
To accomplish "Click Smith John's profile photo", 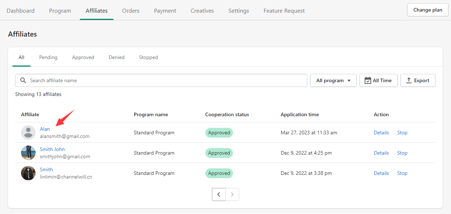I will [28, 153].
